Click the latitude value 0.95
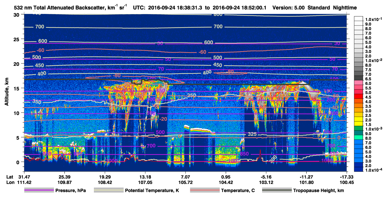This screenshot has width=385, height=197. point(226,176)
